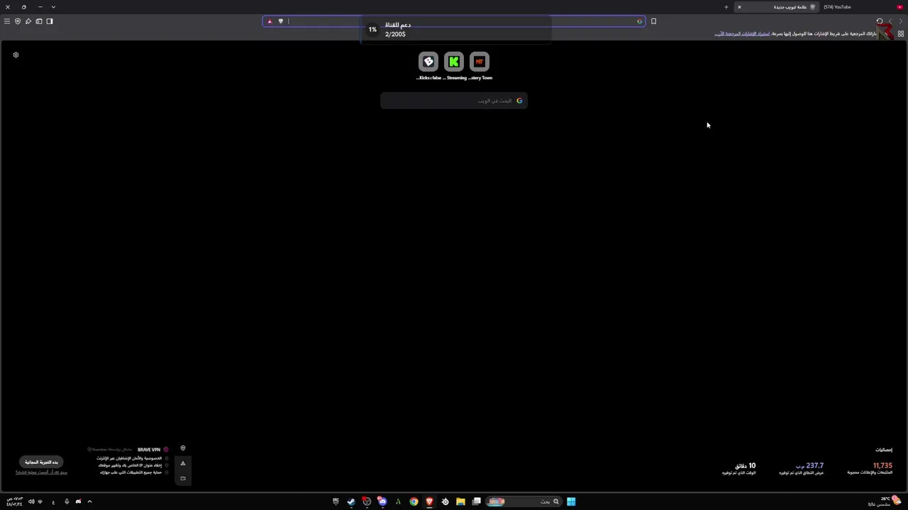The width and height of the screenshot is (908, 510).
Task: Focus the browser address bar
Action: click(x=454, y=21)
